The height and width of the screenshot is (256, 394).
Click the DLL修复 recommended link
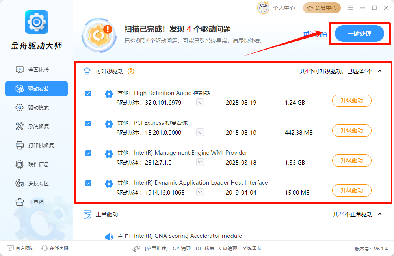pos(205,249)
